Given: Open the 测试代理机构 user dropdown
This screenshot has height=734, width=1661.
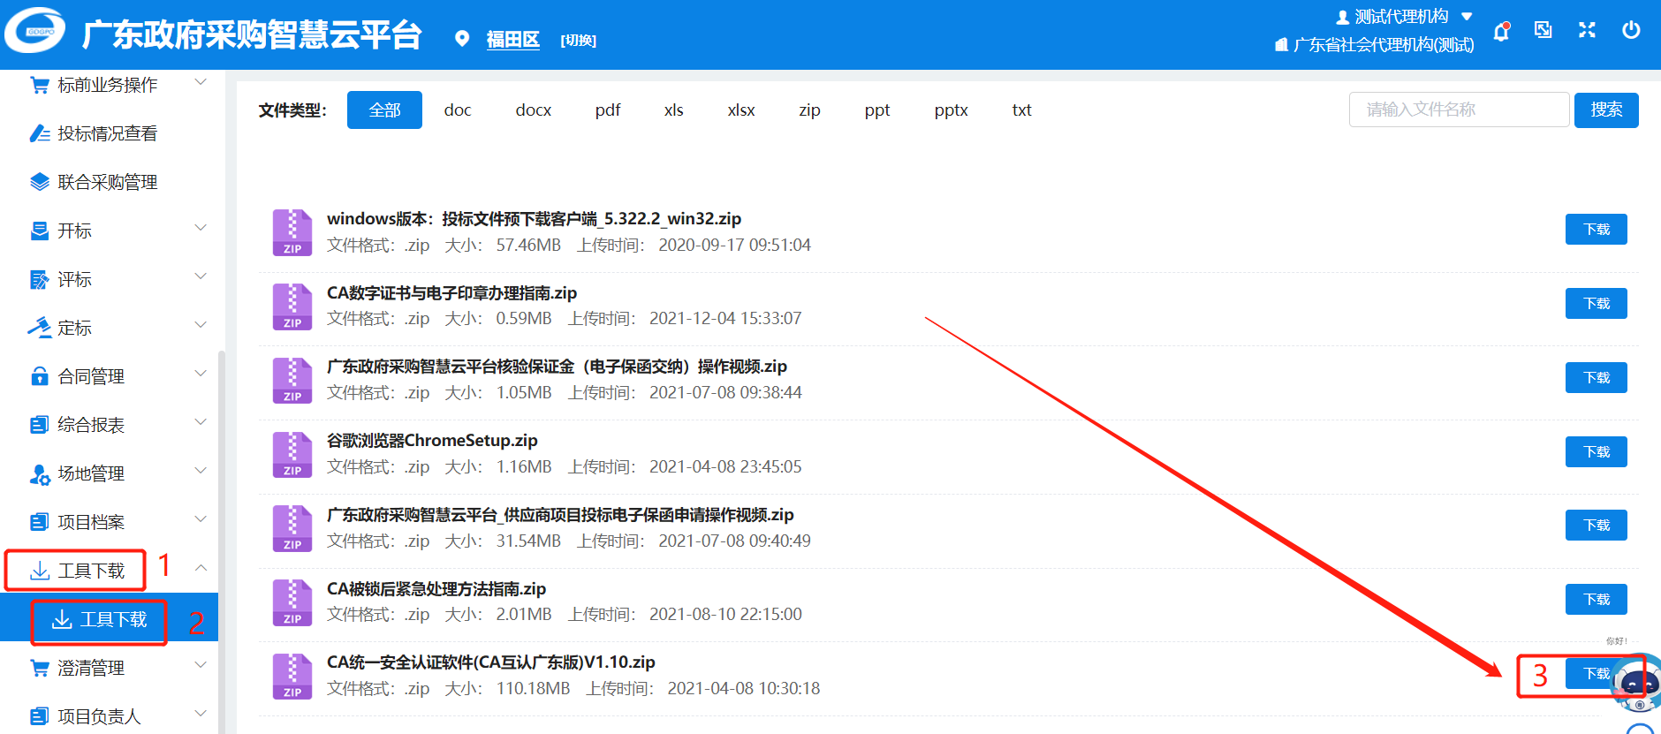Looking at the screenshot, I should point(1405,17).
